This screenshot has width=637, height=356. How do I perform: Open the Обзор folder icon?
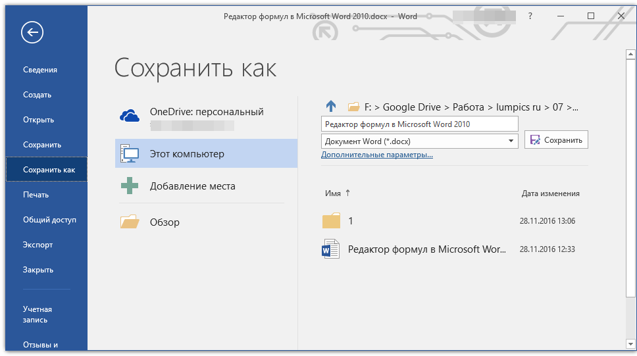(130, 222)
